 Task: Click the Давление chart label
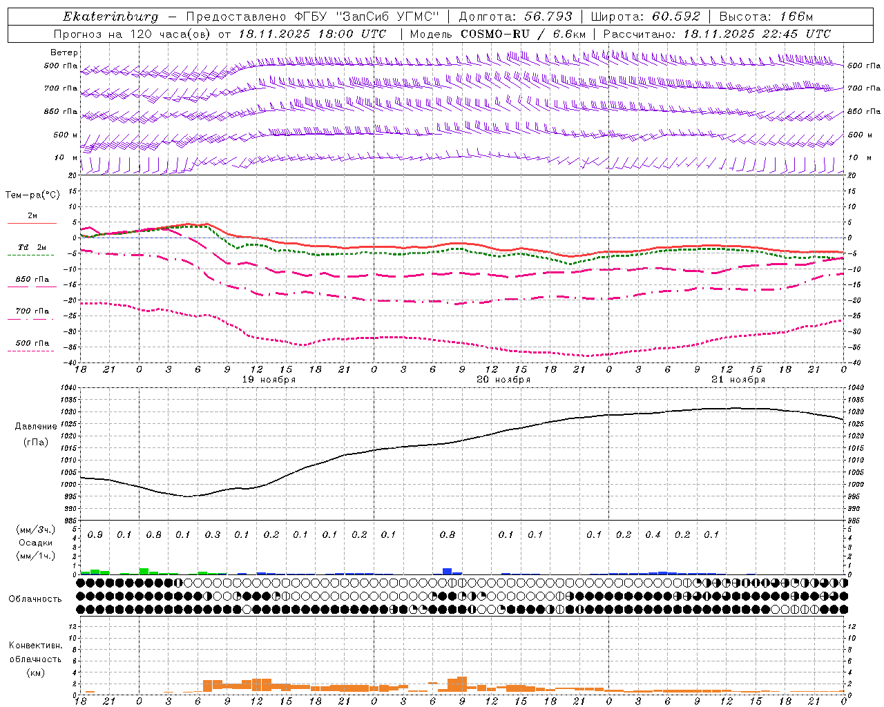(36, 427)
